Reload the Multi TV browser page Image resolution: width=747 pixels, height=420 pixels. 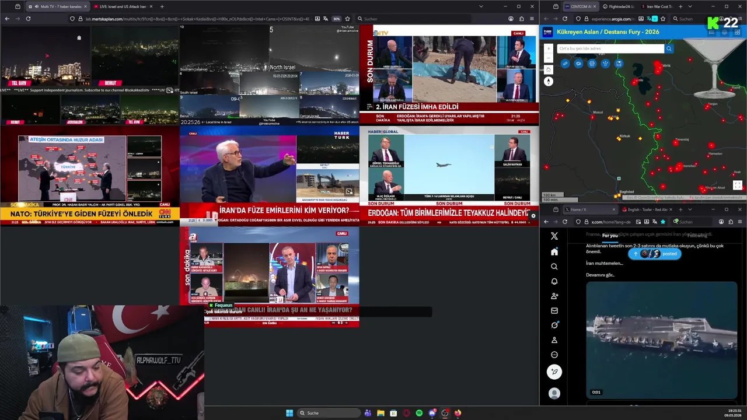[x=28, y=19]
